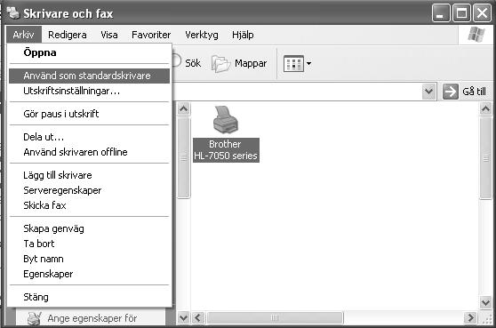Click the main pane scrollbar up arrow
The image size is (496, 328).
[485, 109]
